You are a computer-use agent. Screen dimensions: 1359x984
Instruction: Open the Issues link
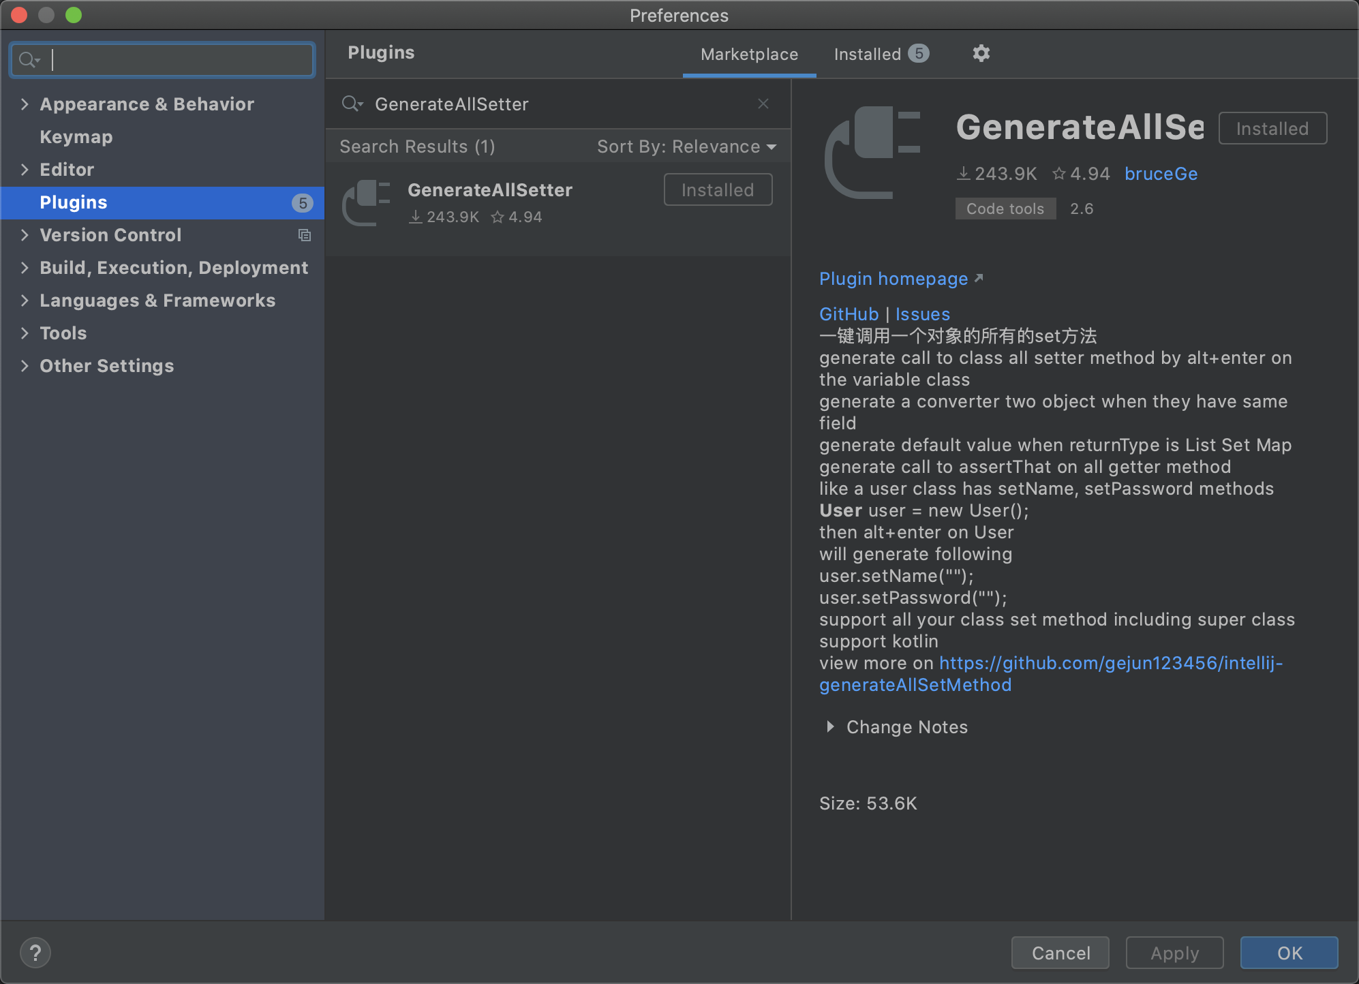[922, 313]
